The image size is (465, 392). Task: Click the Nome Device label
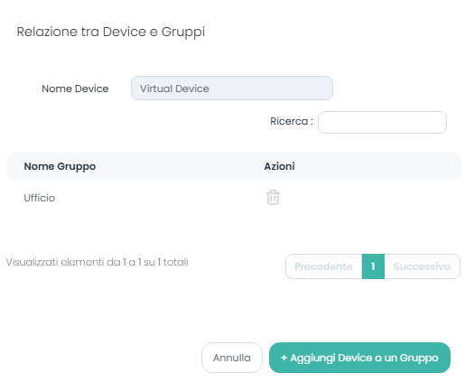click(x=75, y=89)
